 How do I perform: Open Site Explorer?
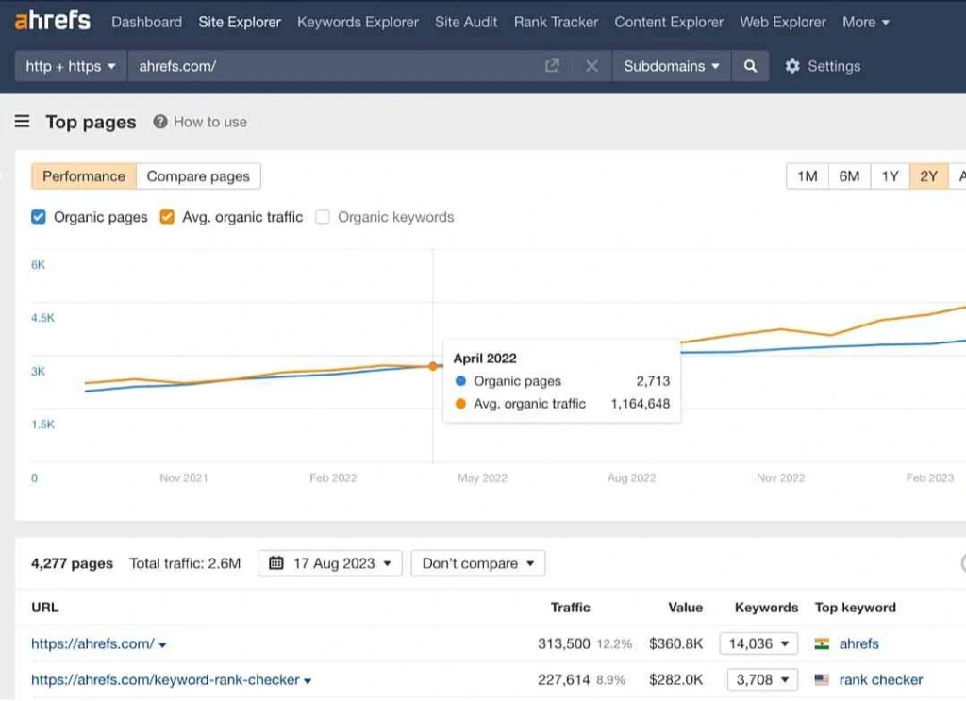pyautogui.click(x=240, y=23)
